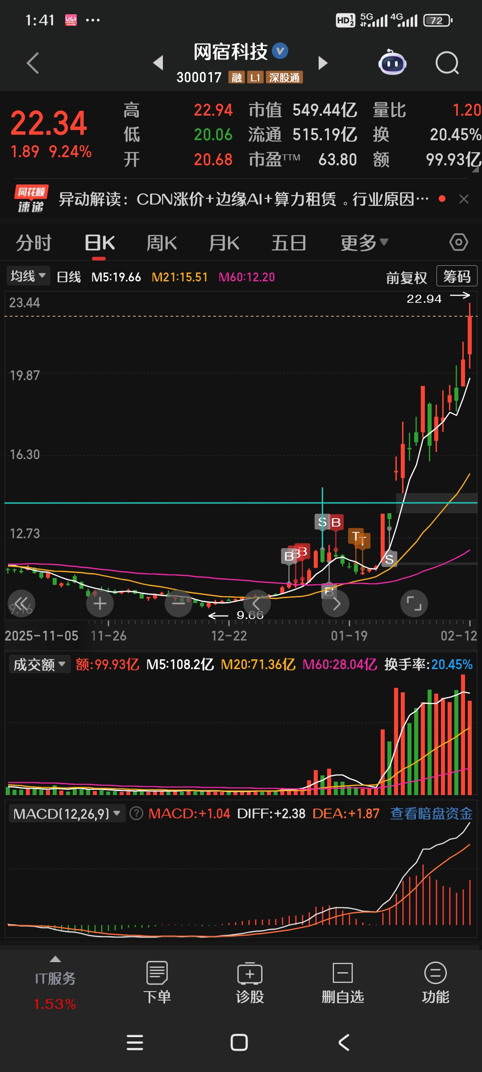Open the chart settings hexagon icon

[x=459, y=243]
